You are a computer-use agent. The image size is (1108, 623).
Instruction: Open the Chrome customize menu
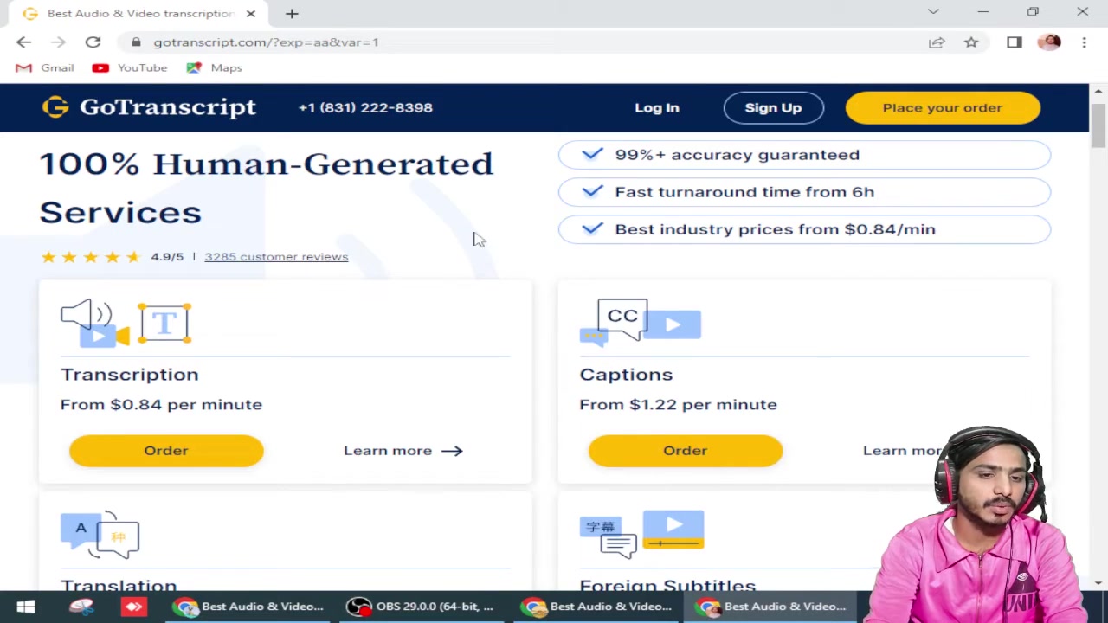tap(1085, 42)
